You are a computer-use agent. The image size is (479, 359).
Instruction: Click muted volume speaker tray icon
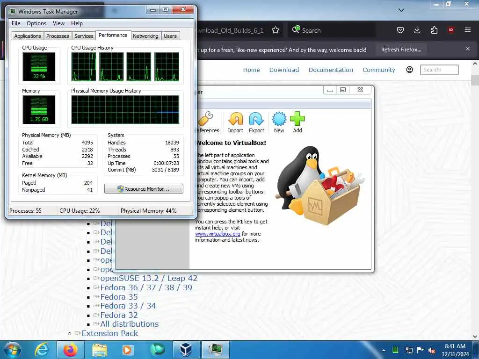[x=432, y=350]
